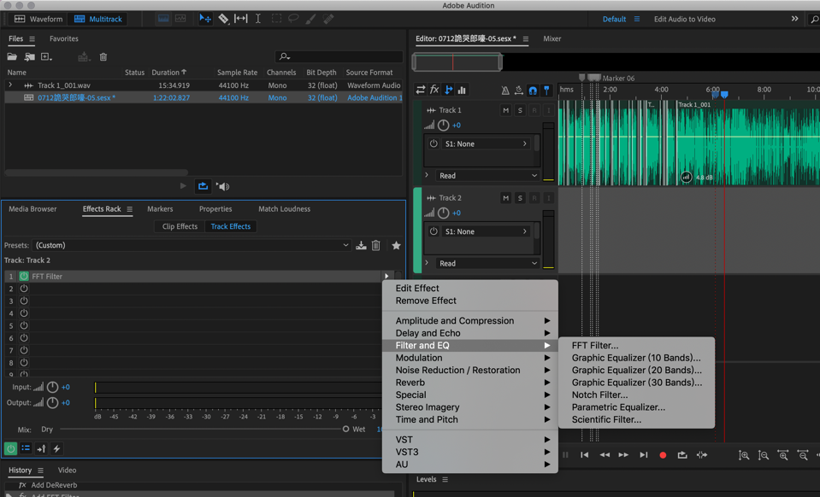Image resolution: width=820 pixels, height=497 pixels.
Task: Toggle power for effect slot 3
Action: pyautogui.click(x=24, y=301)
